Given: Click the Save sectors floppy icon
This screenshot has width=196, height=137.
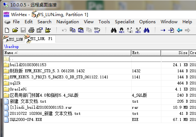Looking at the screenshot, I should coord(23,30).
